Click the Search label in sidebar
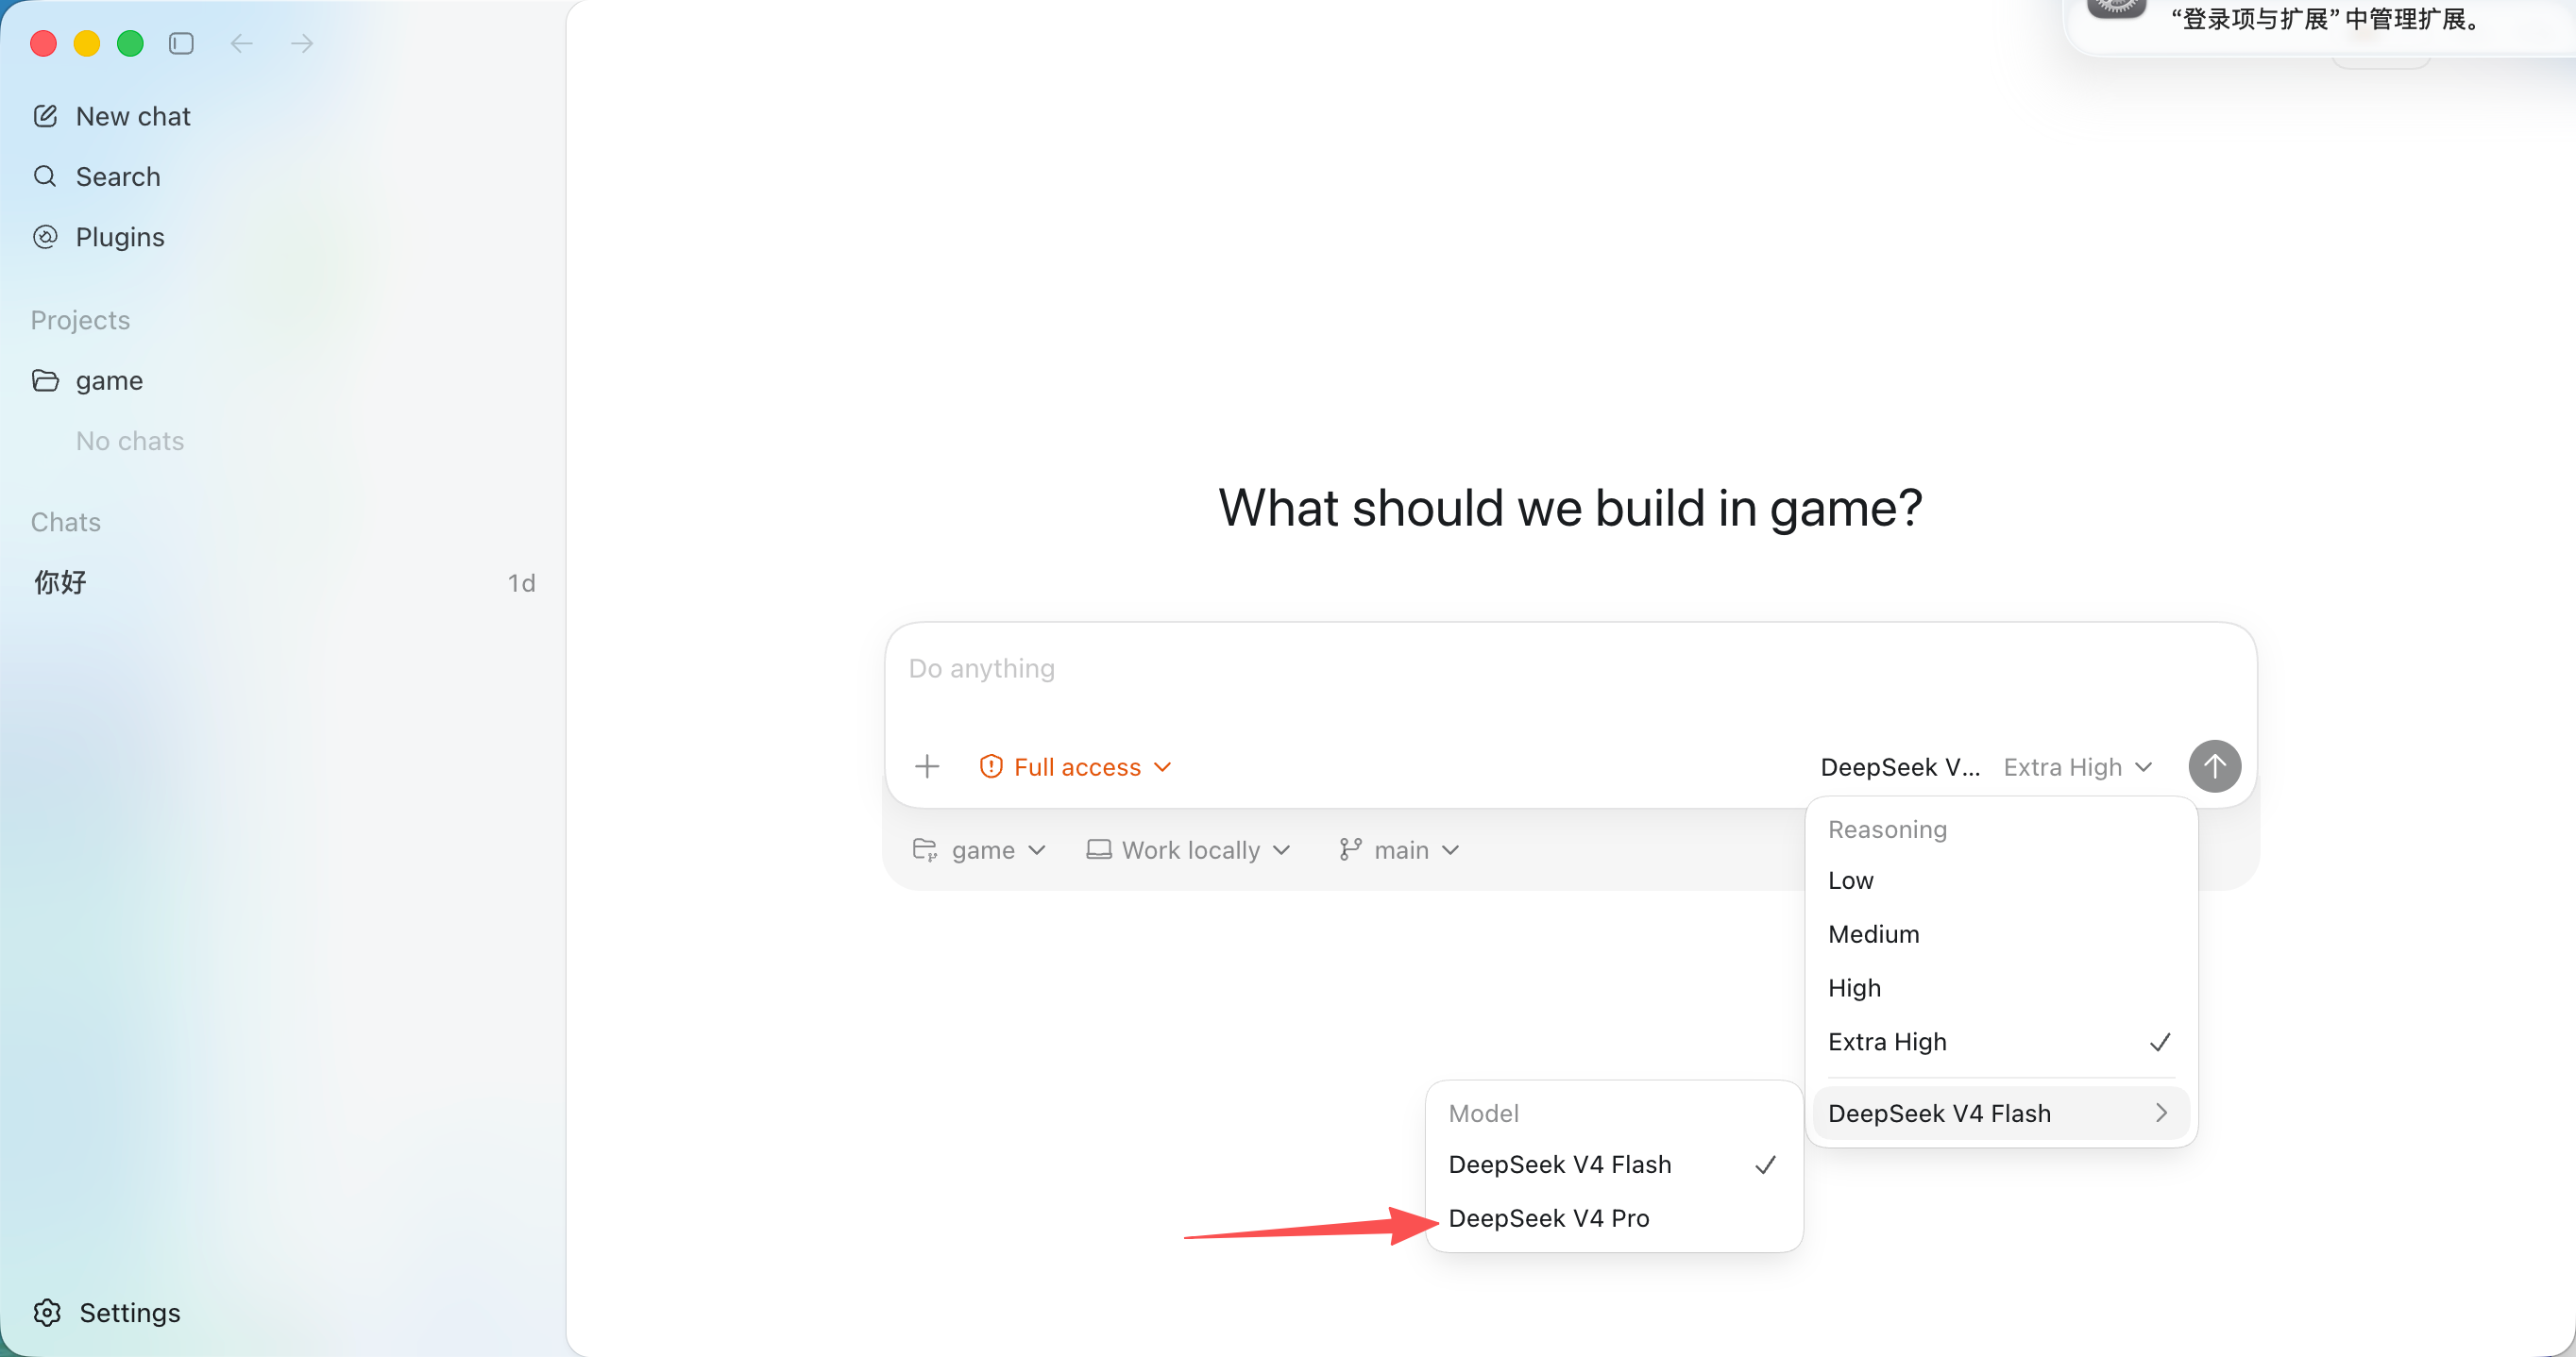 point(118,176)
